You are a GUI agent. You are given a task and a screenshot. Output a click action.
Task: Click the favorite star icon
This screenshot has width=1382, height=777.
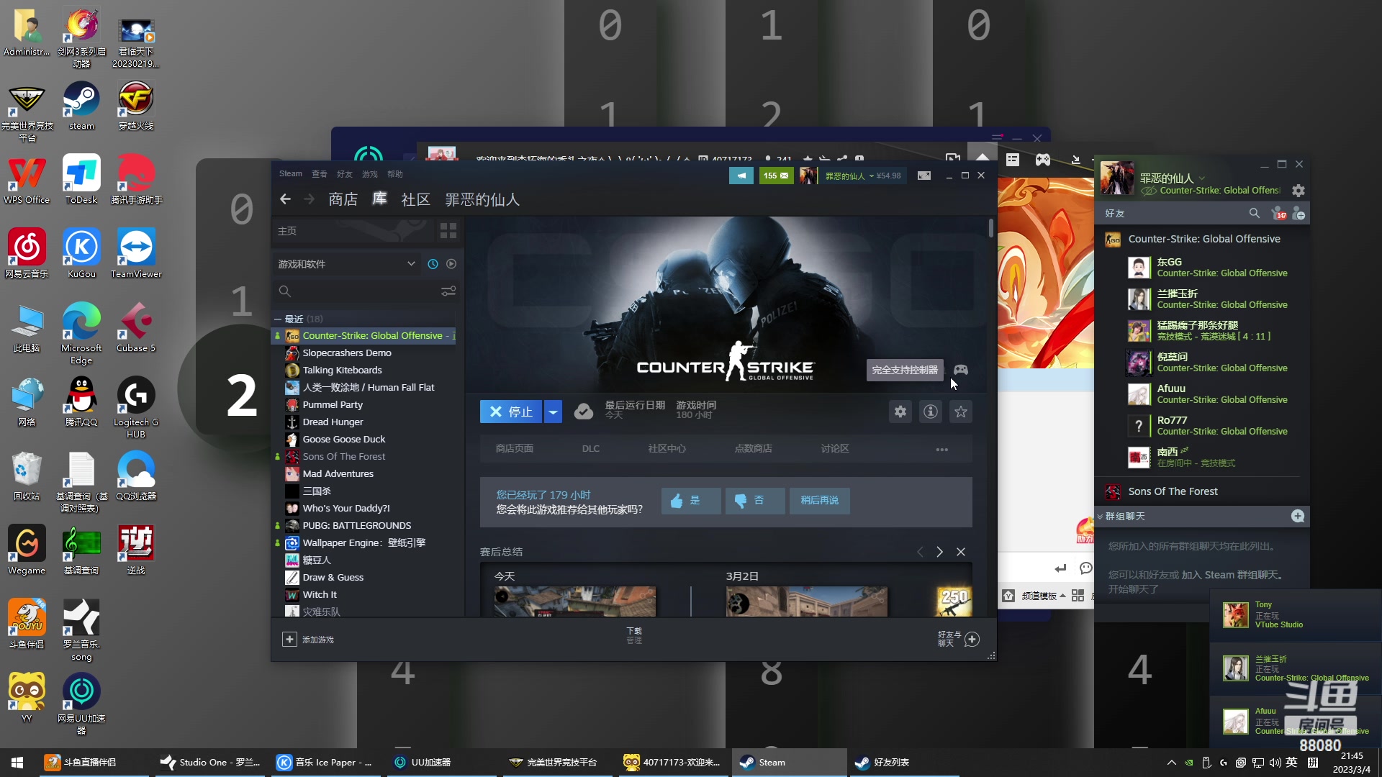click(x=961, y=412)
